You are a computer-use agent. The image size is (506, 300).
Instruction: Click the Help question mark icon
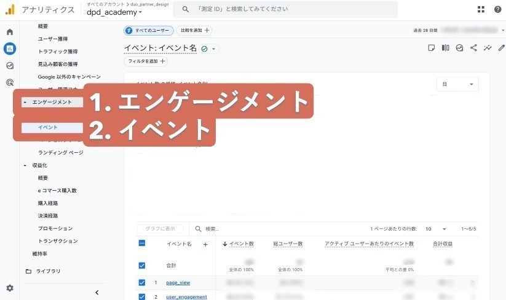pos(497,9)
